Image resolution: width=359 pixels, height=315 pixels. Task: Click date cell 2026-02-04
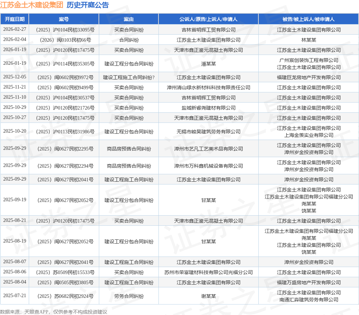pyautogui.click(x=15, y=39)
